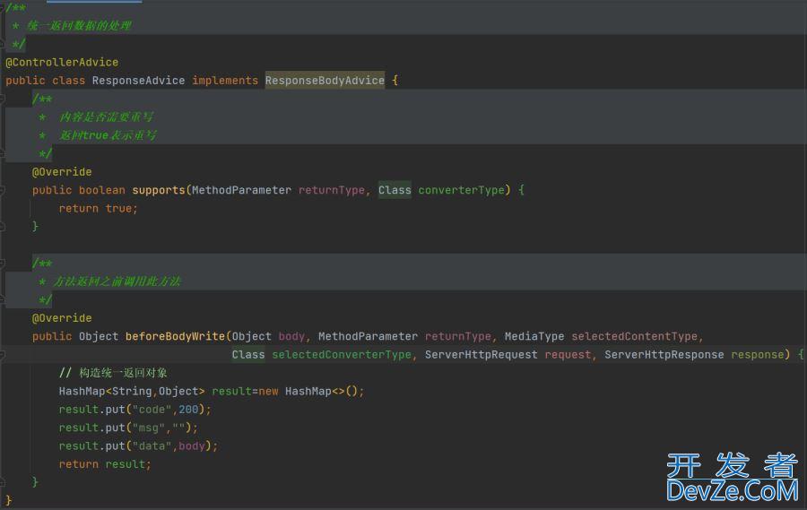The height and width of the screenshot is (510, 807).
Task: Click highlighted Class before converterType
Action: [x=395, y=190]
